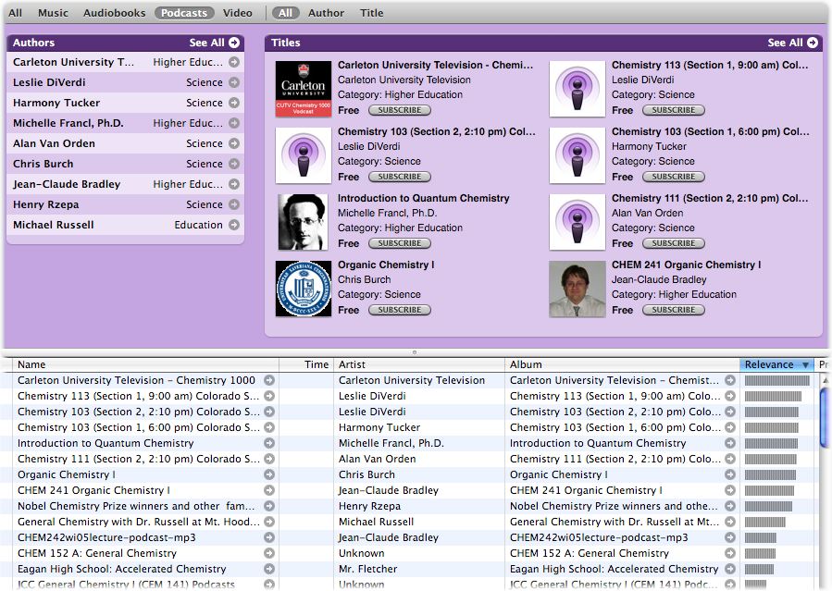The image size is (832, 591).
Task: Click the arrow icon beside Jean-Claude Bradley author
Action: pyautogui.click(x=234, y=184)
